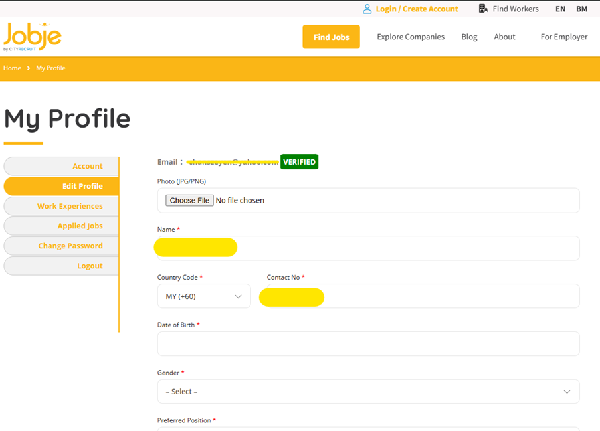
Task: Click the Gender dropdown chevron arrow
Action: click(567, 392)
